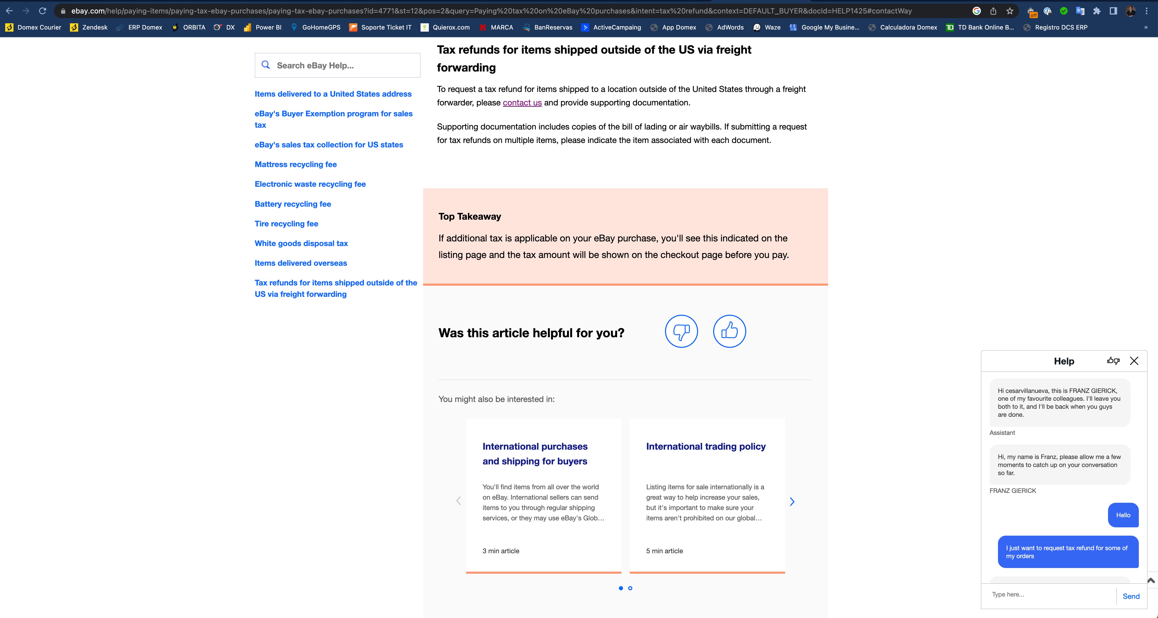Go to next carousel articles with right chevron
The height and width of the screenshot is (618, 1158).
pyautogui.click(x=792, y=501)
